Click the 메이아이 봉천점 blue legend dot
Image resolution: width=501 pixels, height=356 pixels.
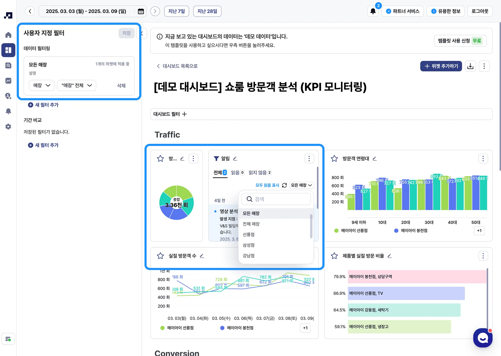click(396, 231)
